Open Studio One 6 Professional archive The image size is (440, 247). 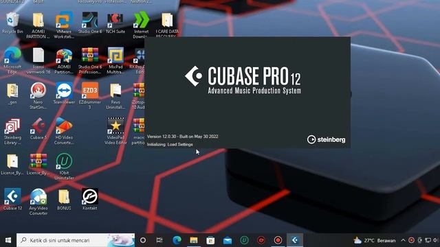click(90, 60)
